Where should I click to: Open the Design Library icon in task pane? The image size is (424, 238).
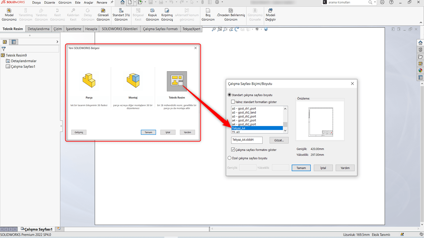[420, 50]
